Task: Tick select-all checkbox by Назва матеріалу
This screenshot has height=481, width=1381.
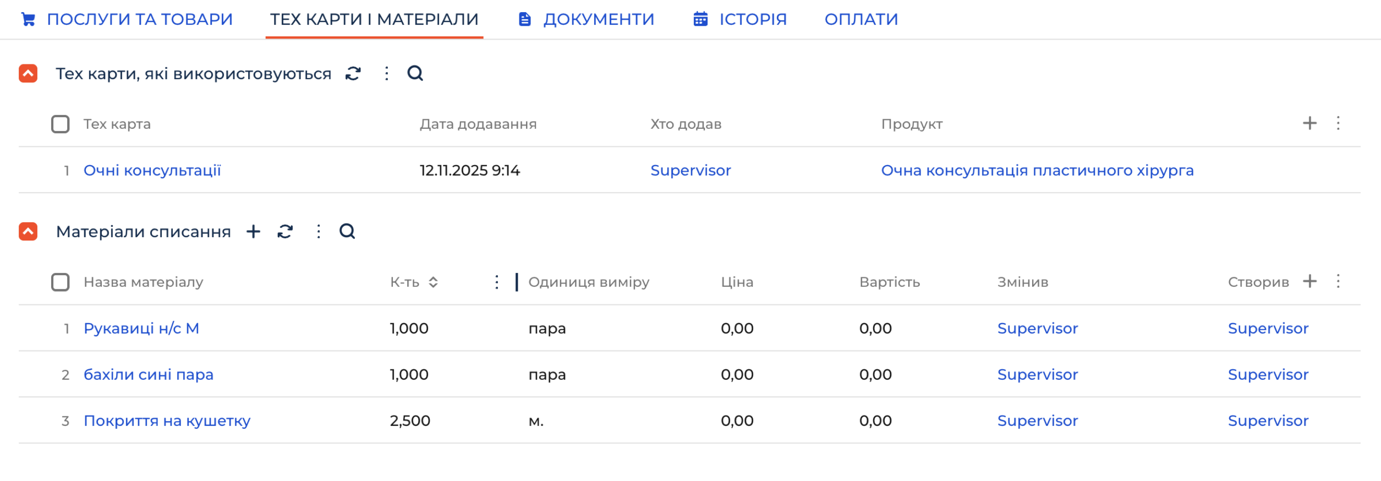Action: coord(60,282)
